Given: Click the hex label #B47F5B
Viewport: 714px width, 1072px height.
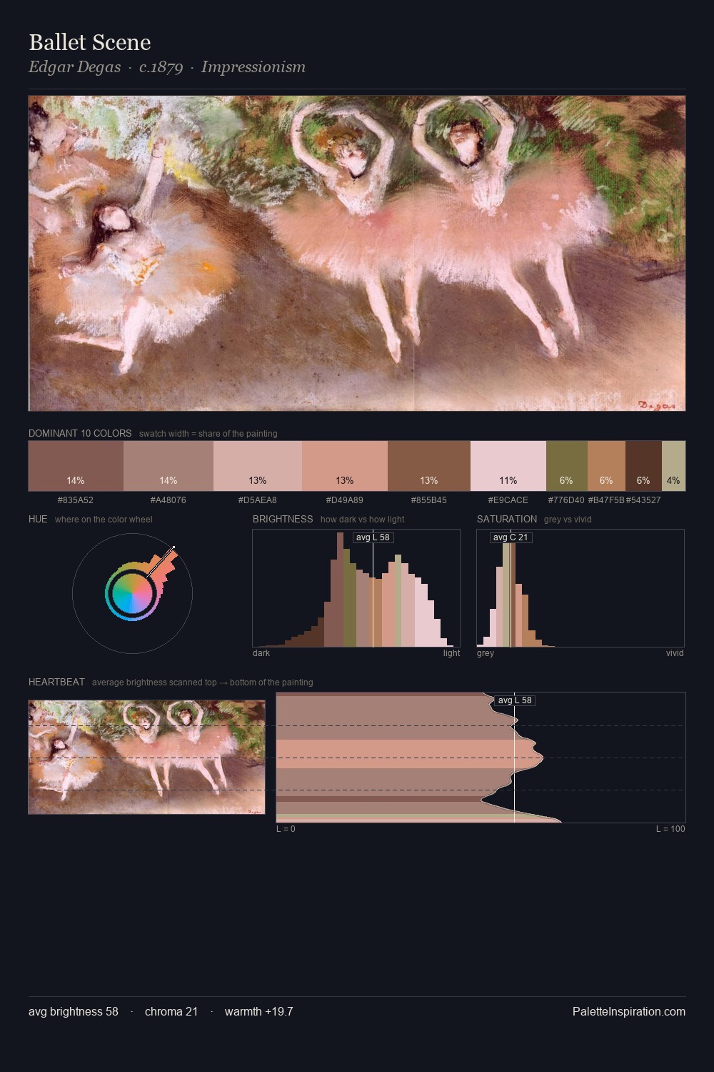Looking at the screenshot, I should tap(606, 500).
